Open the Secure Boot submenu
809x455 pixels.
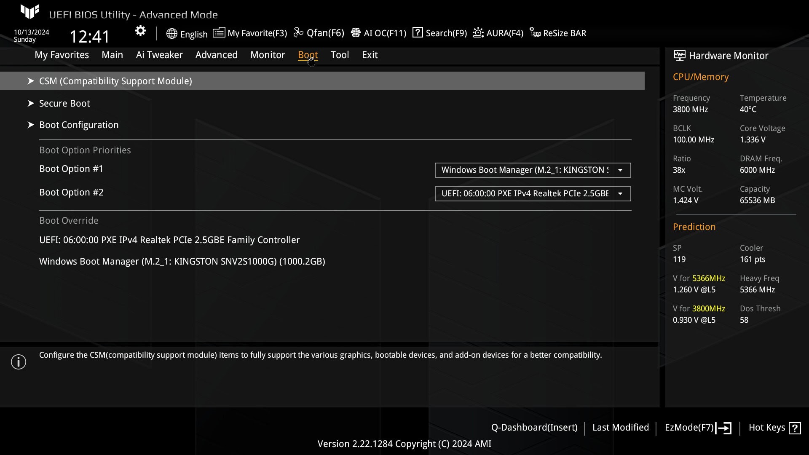coord(64,103)
